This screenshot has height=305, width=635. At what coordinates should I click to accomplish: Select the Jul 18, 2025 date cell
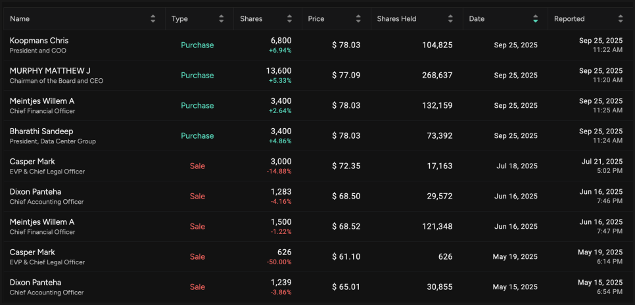click(517, 166)
